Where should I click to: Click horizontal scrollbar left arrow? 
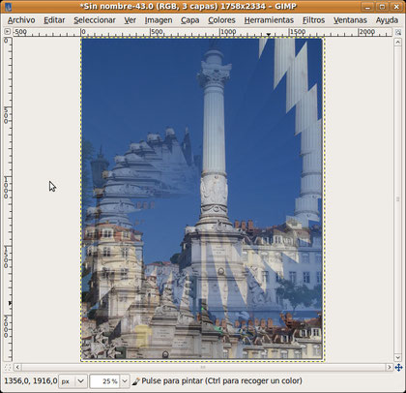(x=18, y=367)
